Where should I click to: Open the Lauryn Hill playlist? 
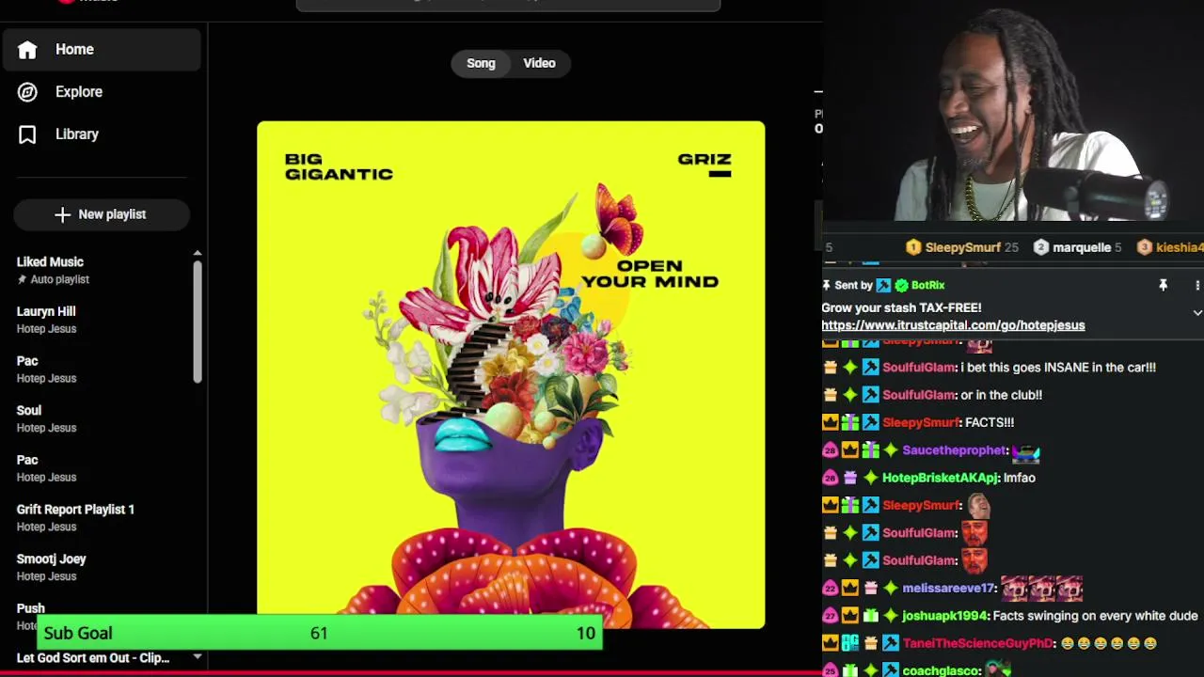click(x=46, y=311)
